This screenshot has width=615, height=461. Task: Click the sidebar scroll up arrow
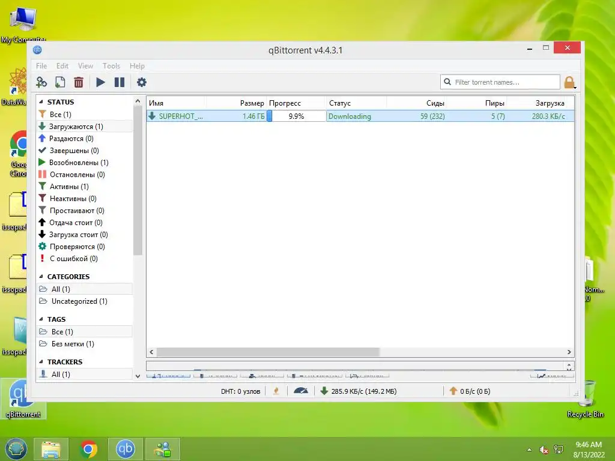click(x=138, y=101)
